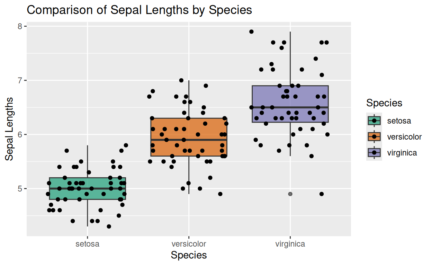Click the y-axis tick label 7
Screen dimensions: 432x266
(20, 80)
